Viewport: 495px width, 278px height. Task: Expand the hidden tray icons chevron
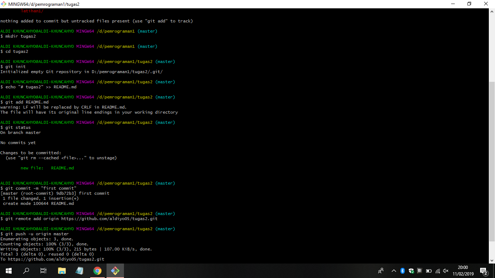click(394, 270)
